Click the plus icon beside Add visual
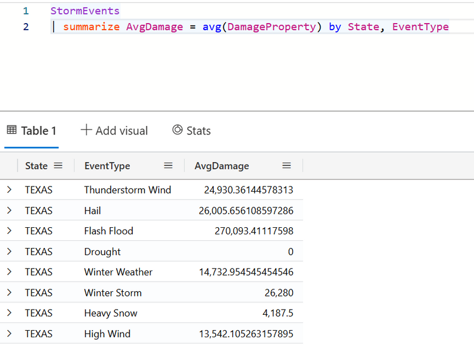 [x=86, y=130]
